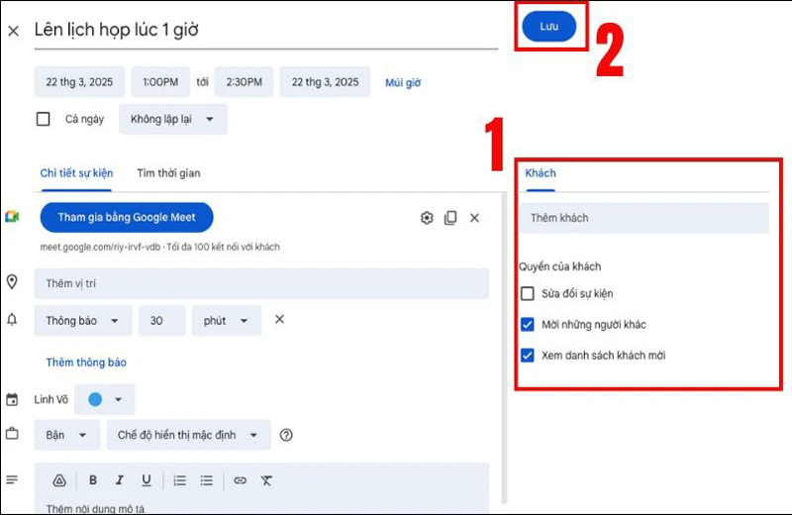The width and height of the screenshot is (792, 515).
Task: Clear formatting in description
Action: click(x=266, y=480)
